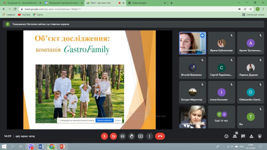Image resolution: width=267 pixels, height=150 pixels.
Task: Select Lyudmila video tile
Action: pos(193,117)
